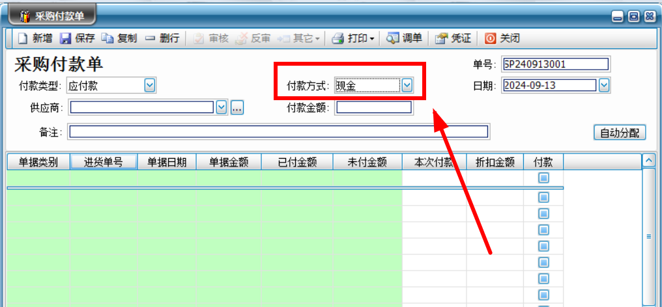Toggle the third row's 付款 checkbox
The image size is (662, 307).
[x=543, y=213]
